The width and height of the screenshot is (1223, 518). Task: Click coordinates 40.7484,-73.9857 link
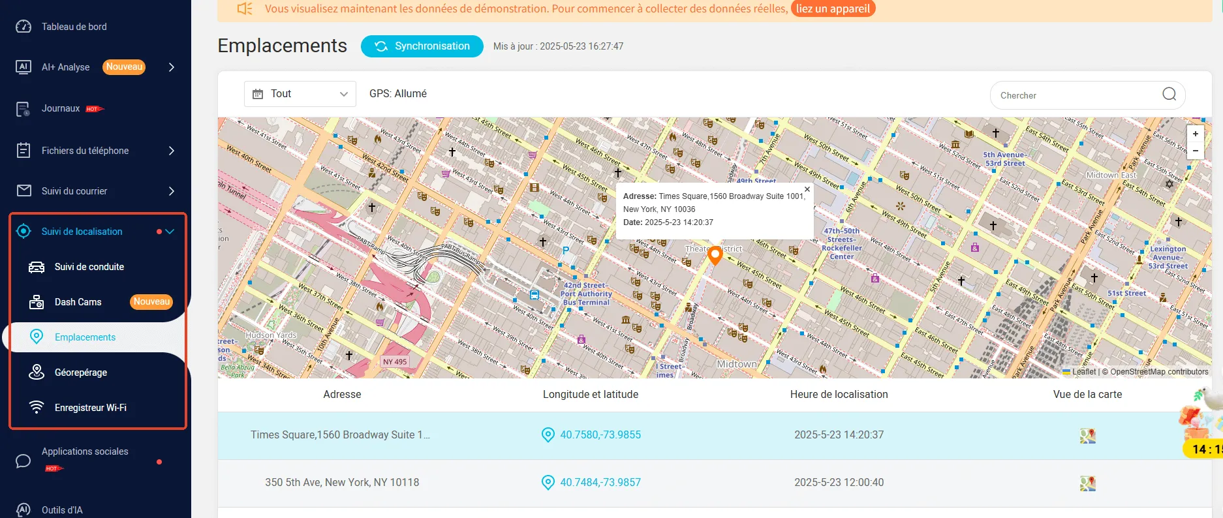(600, 483)
